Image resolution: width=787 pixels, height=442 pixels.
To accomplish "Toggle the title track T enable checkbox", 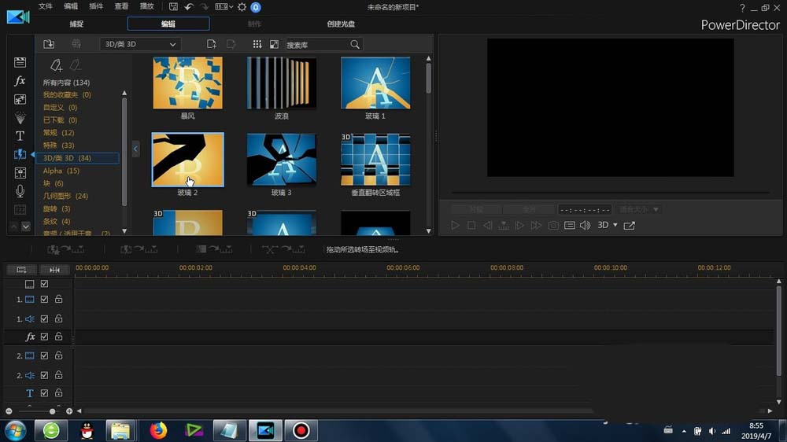I will point(44,392).
